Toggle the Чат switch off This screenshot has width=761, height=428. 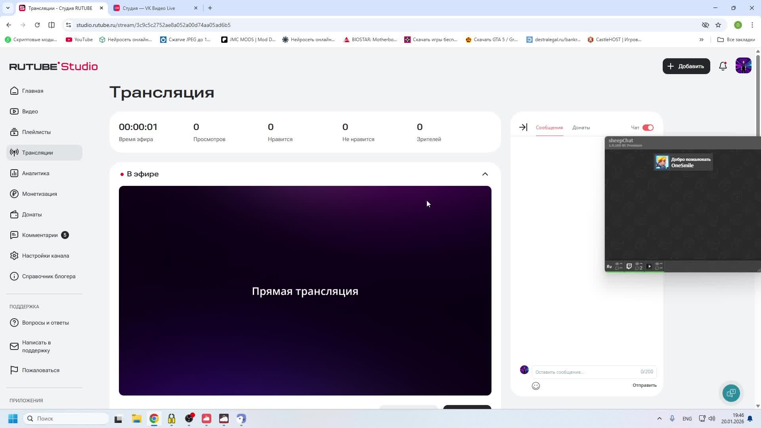(648, 128)
